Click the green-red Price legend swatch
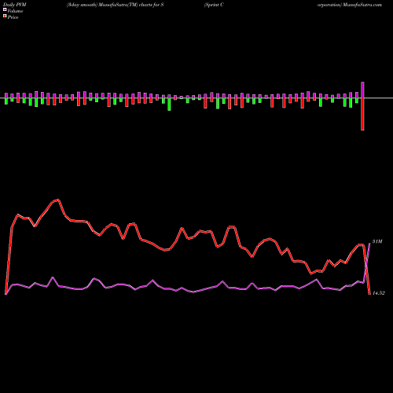This screenshot has height=393, width=393. [5, 17]
